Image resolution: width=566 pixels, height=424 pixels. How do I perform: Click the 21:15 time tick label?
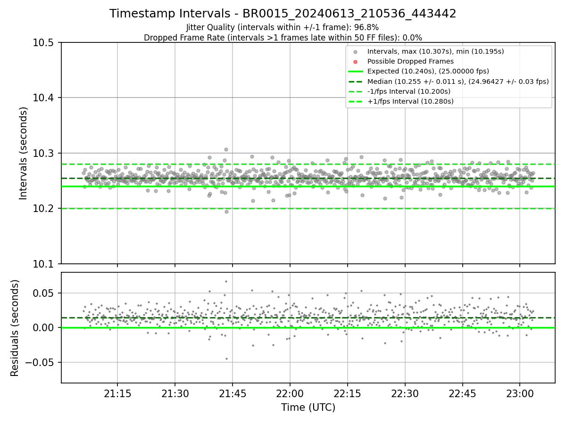click(117, 394)
